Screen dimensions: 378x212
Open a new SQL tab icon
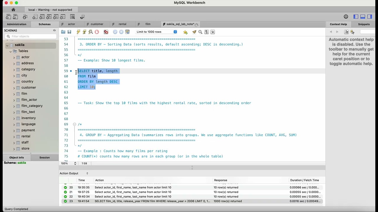point(8,17)
